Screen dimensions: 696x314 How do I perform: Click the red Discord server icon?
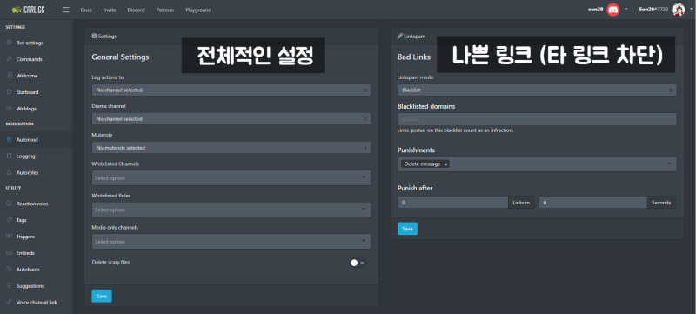point(613,10)
